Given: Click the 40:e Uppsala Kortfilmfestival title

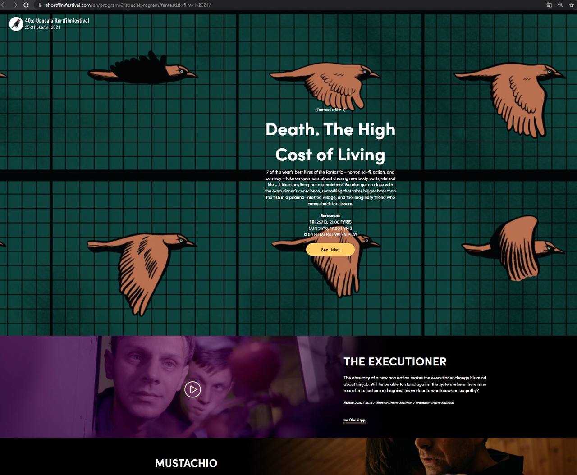Looking at the screenshot, I should point(57,20).
